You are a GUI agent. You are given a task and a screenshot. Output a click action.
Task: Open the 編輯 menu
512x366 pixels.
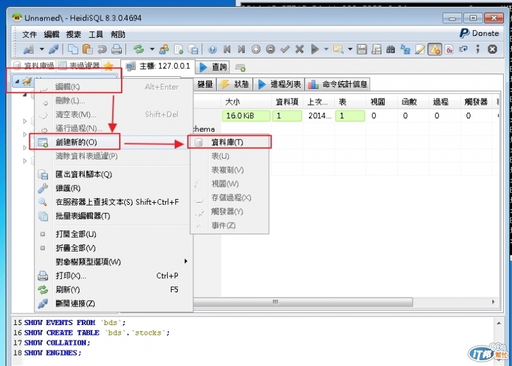pos(52,35)
